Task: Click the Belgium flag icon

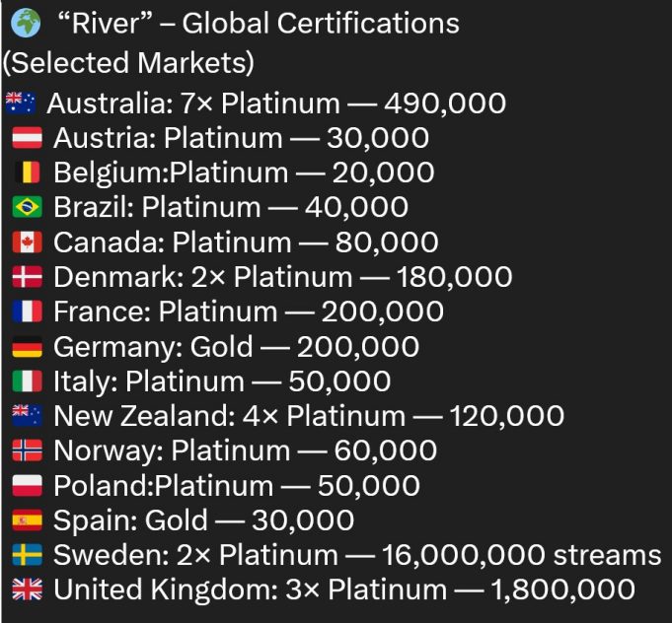Action: (28, 173)
